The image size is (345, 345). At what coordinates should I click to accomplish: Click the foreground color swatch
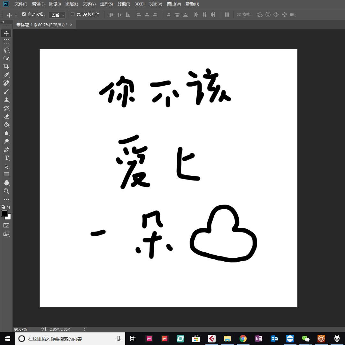(4, 214)
